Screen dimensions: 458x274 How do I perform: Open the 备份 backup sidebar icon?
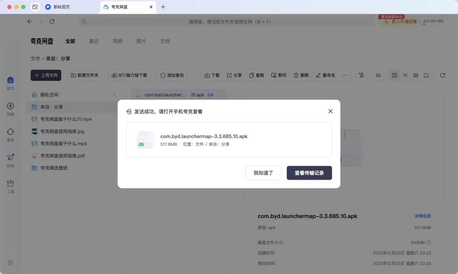pyautogui.click(x=10, y=135)
